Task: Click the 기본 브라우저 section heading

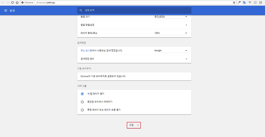Action: click(84, 68)
